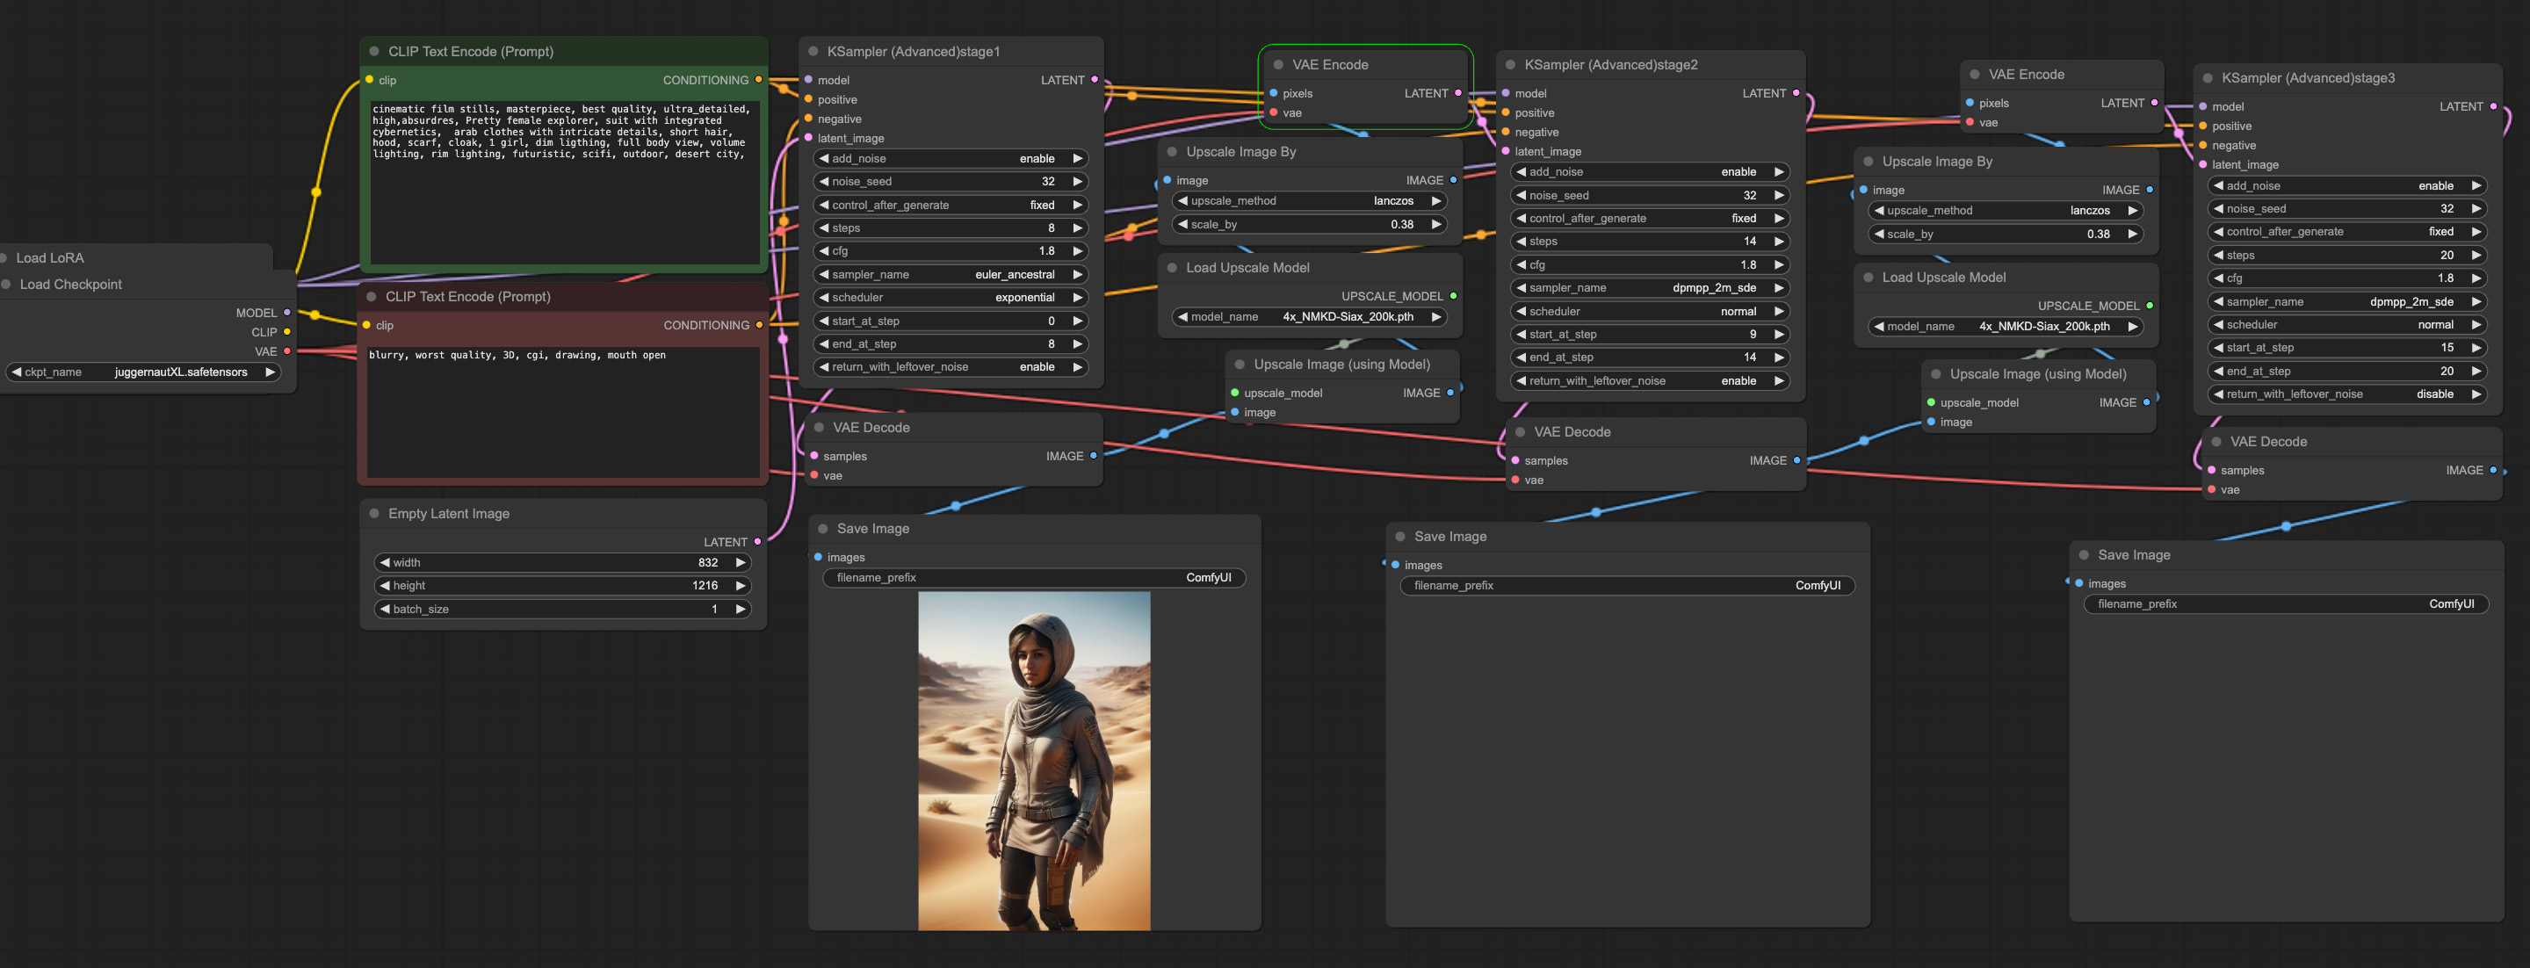Select the Load LoRA node title
This screenshot has width=2530, height=968.
[50, 258]
